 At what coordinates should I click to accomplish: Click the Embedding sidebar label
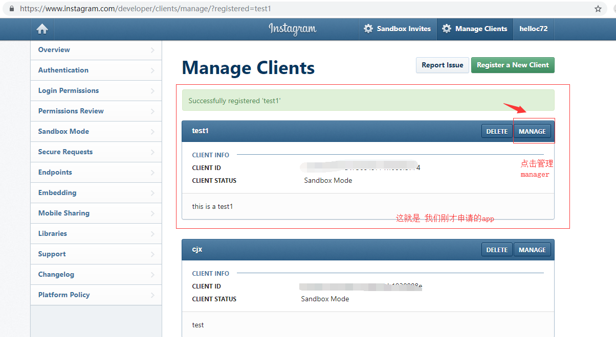point(57,192)
